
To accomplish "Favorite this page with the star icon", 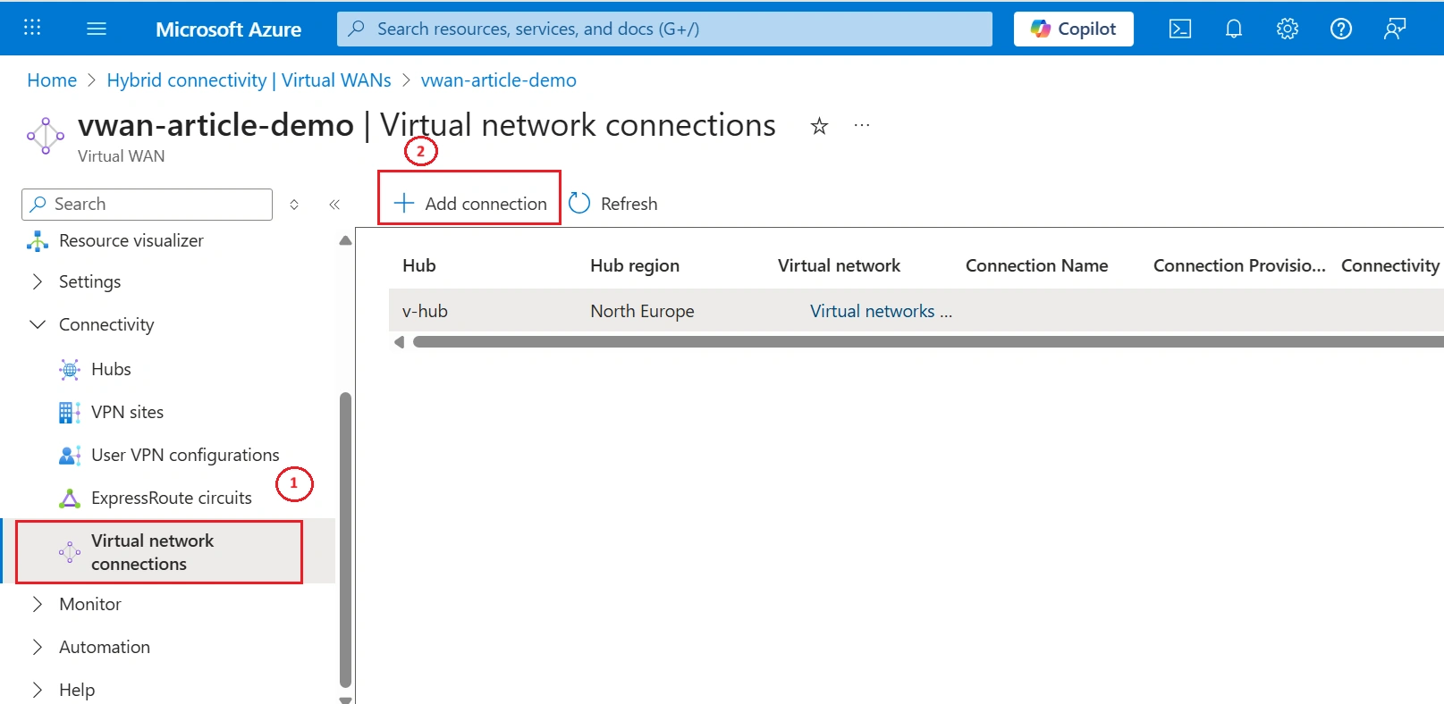I will tap(819, 126).
